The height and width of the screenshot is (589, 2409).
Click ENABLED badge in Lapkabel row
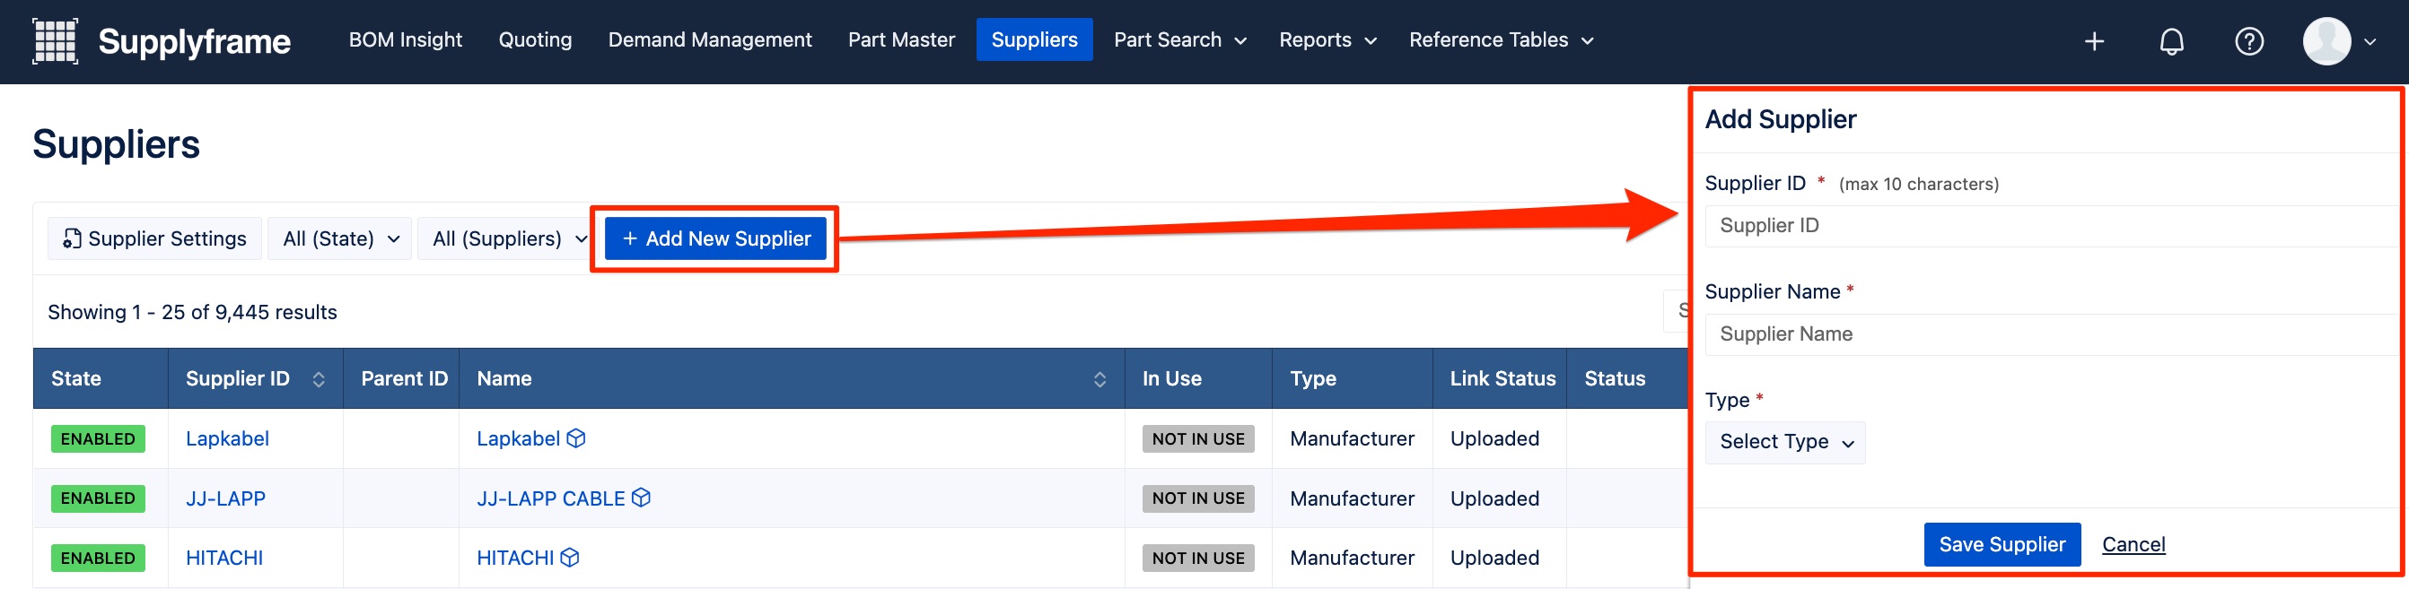click(98, 438)
